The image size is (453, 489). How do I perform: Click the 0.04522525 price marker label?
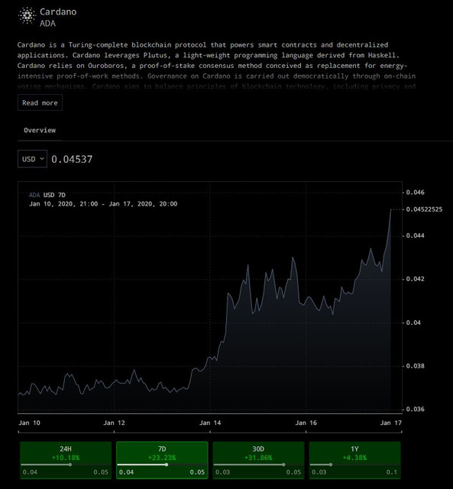[x=424, y=209]
